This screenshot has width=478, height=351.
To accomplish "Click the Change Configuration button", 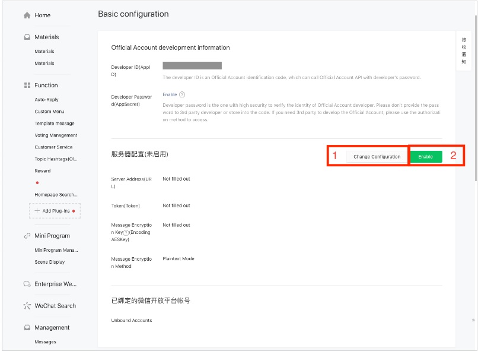I will coord(377,157).
